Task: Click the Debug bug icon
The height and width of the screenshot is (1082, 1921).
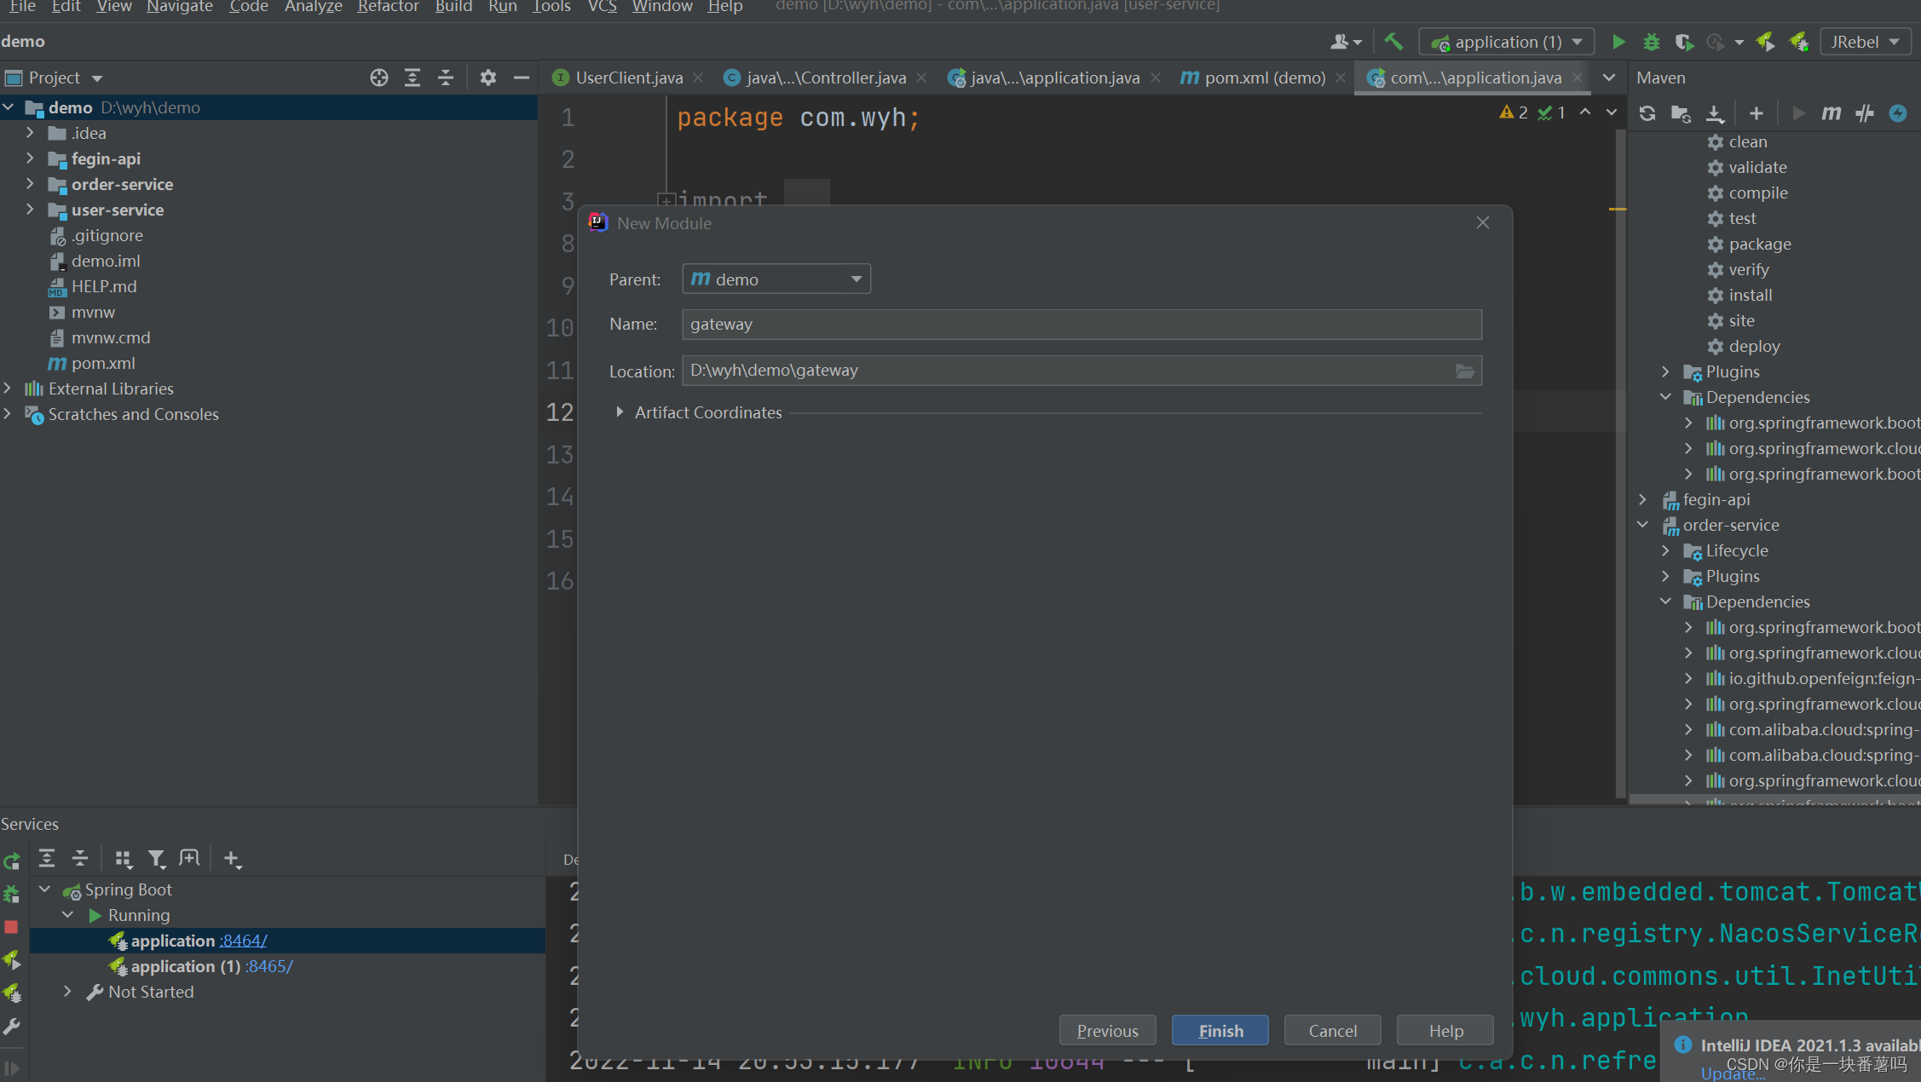Action: click(1651, 42)
